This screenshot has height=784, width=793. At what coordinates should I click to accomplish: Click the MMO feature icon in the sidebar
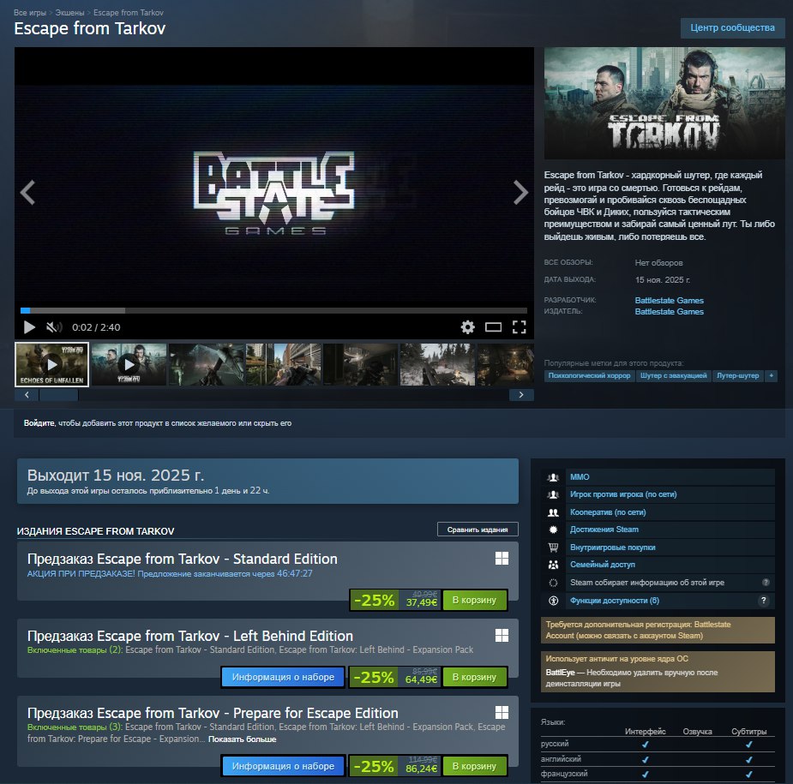pos(552,476)
